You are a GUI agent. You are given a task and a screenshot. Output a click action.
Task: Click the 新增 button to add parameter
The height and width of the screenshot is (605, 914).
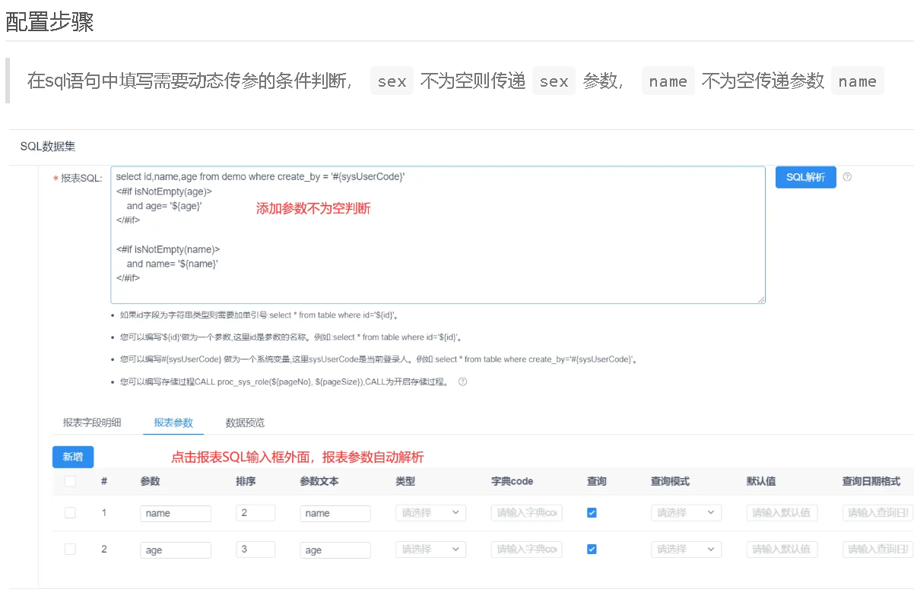click(72, 457)
